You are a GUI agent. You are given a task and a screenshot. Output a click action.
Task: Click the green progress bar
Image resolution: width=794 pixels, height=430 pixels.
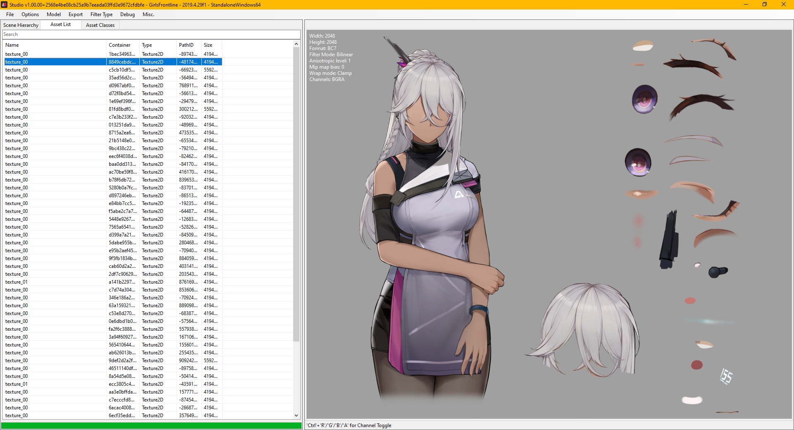(151, 425)
